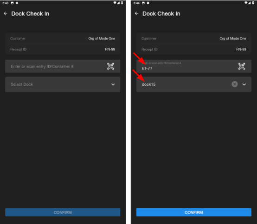Clear dock15 selection with X icon

pyautogui.click(x=235, y=84)
